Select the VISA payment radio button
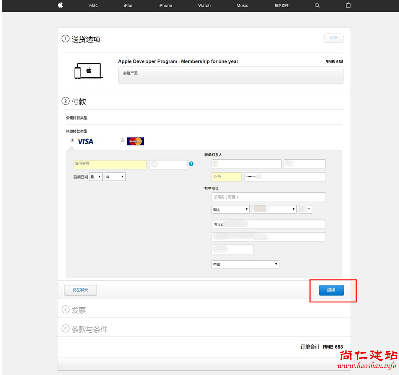This screenshot has height=375, width=399. pos(73,141)
